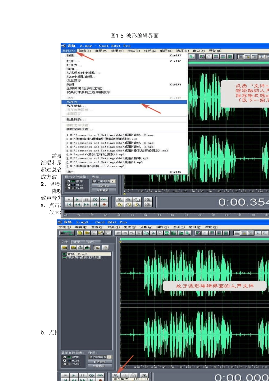
Task: Click level meter strip below 2.wav transport
Action: pos(167,211)
